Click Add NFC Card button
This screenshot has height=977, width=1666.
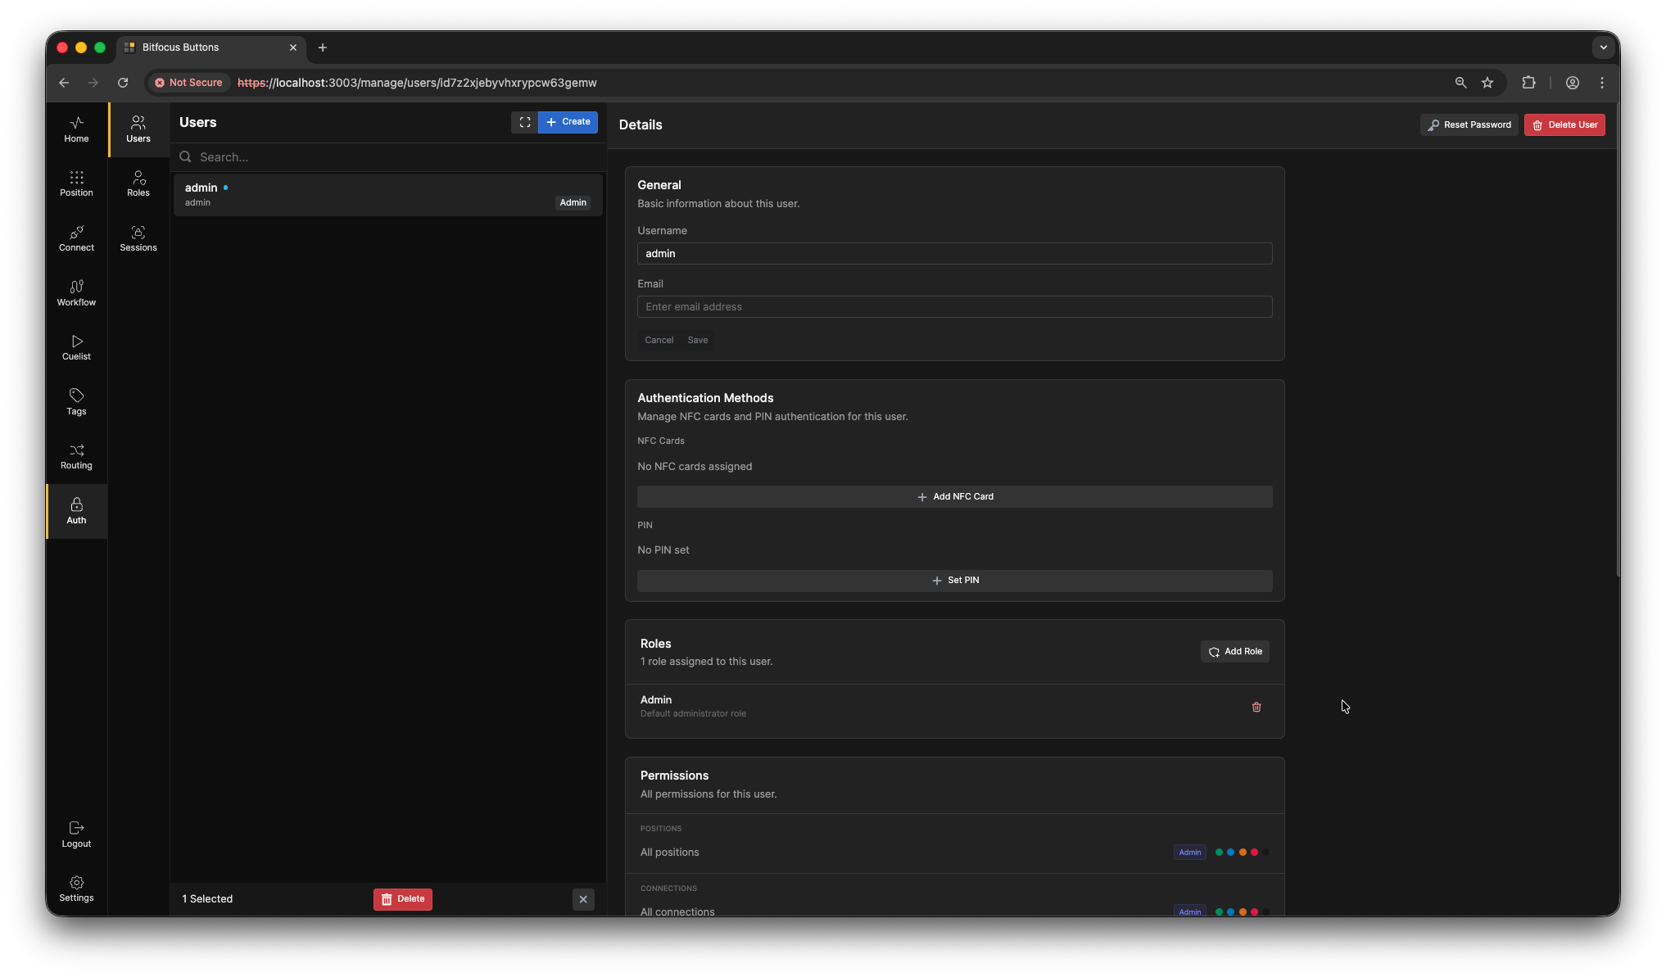[x=954, y=497]
